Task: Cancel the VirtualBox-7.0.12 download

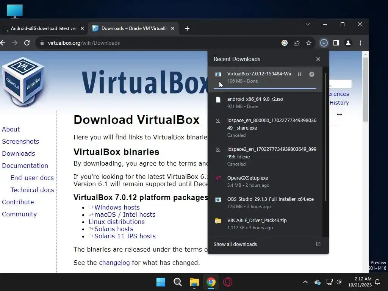Action: click(x=312, y=74)
